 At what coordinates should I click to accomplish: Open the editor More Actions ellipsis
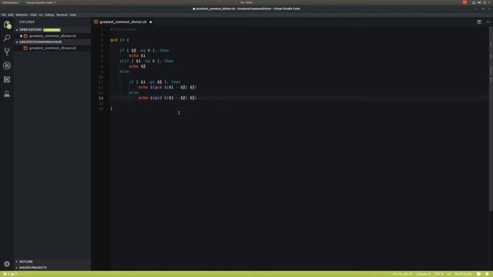(488, 22)
